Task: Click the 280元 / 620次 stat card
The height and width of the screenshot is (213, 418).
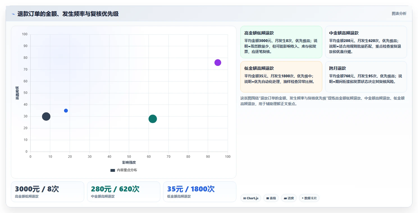Action: click(x=124, y=192)
